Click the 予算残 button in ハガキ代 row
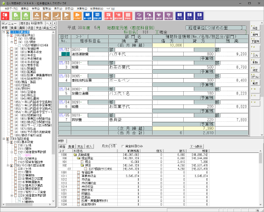The height and width of the screenshot is (212, 264). [x=208, y=59]
